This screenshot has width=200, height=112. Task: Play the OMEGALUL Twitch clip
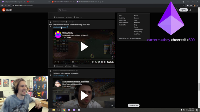click(x=84, y=47)
